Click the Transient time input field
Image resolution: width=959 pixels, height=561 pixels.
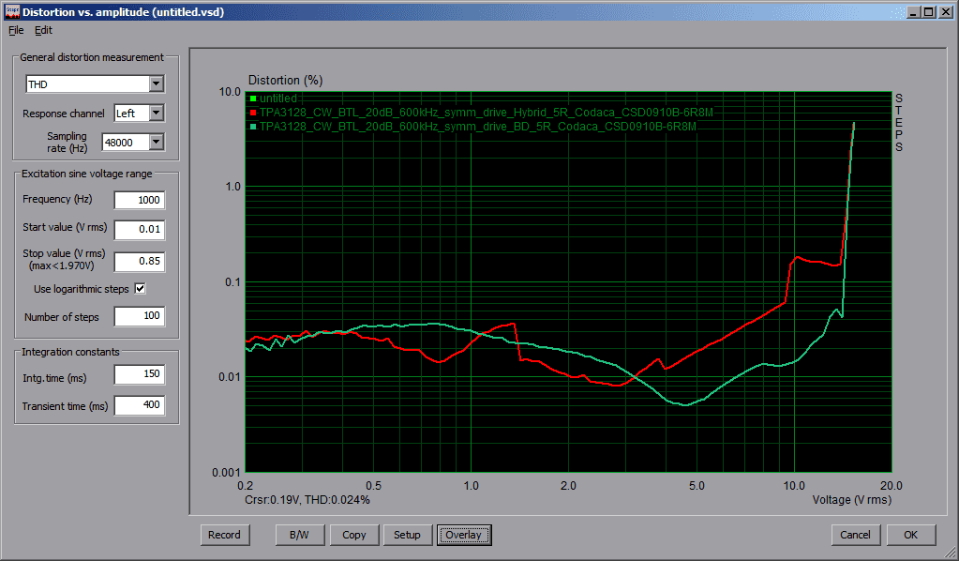pos(139,405)
